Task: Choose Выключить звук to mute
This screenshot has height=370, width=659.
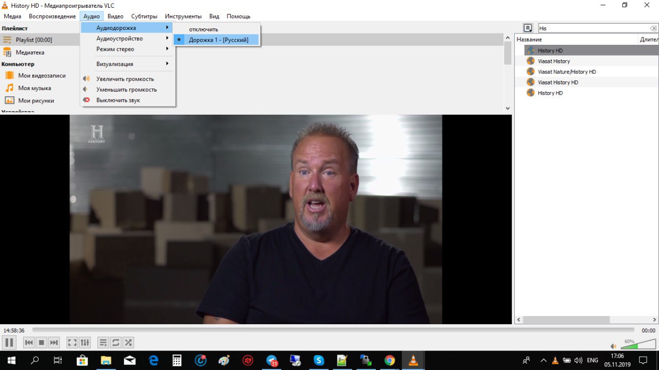Action: [x=127, y=100]
